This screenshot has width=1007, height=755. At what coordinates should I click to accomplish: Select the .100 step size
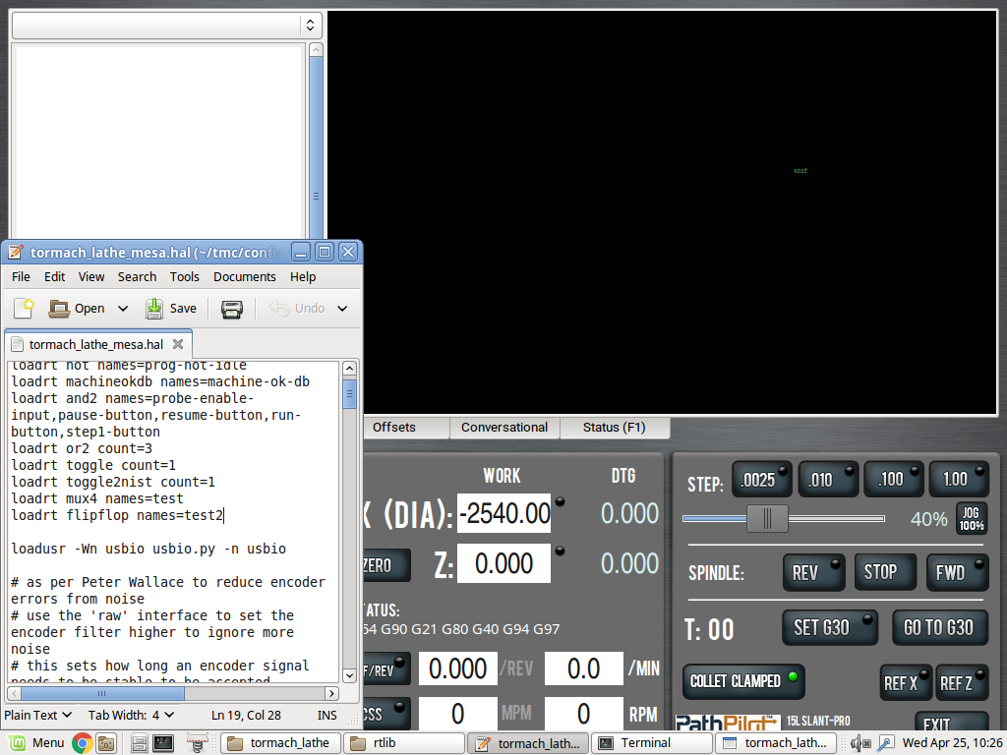coord(894,480)
